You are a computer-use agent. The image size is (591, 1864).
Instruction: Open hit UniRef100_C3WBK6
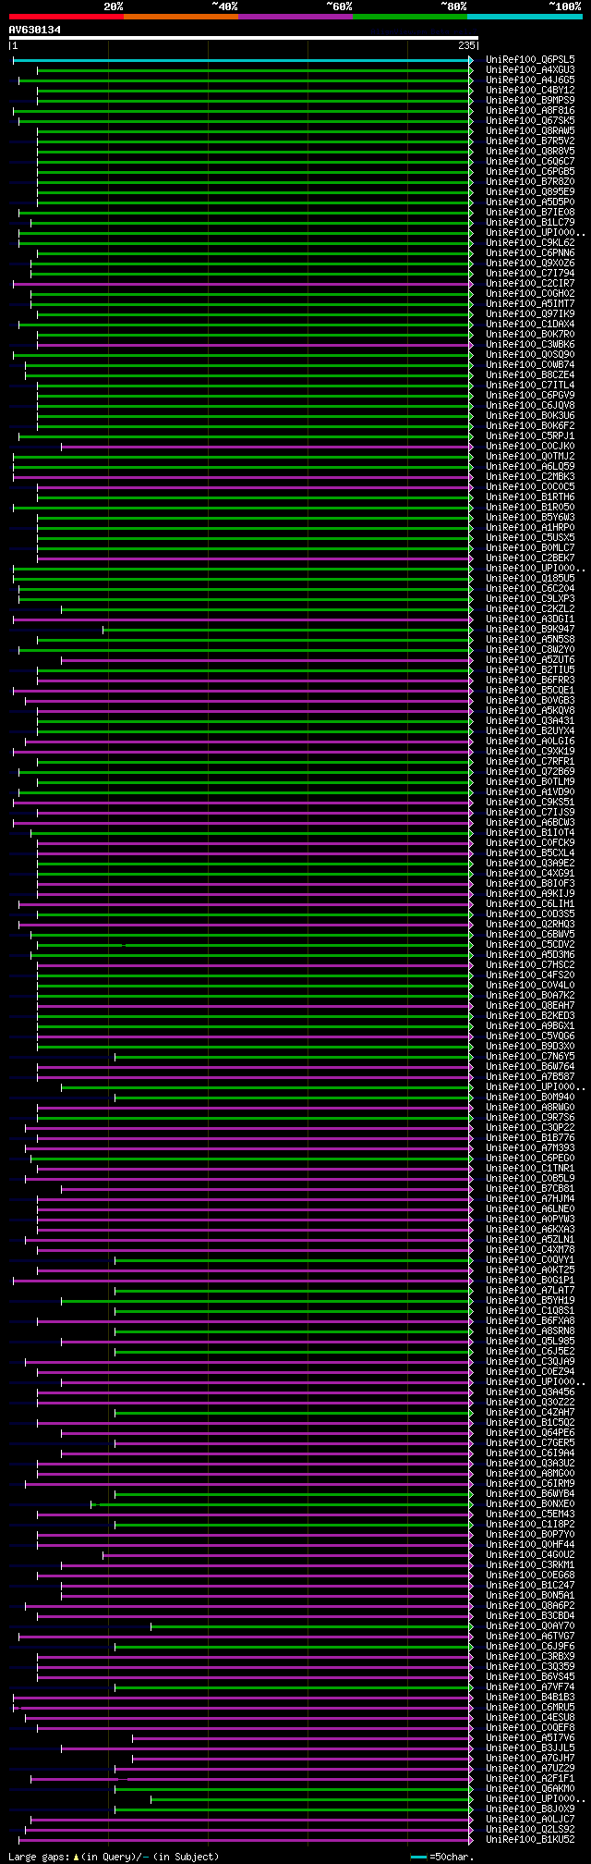tap(530, 345)
